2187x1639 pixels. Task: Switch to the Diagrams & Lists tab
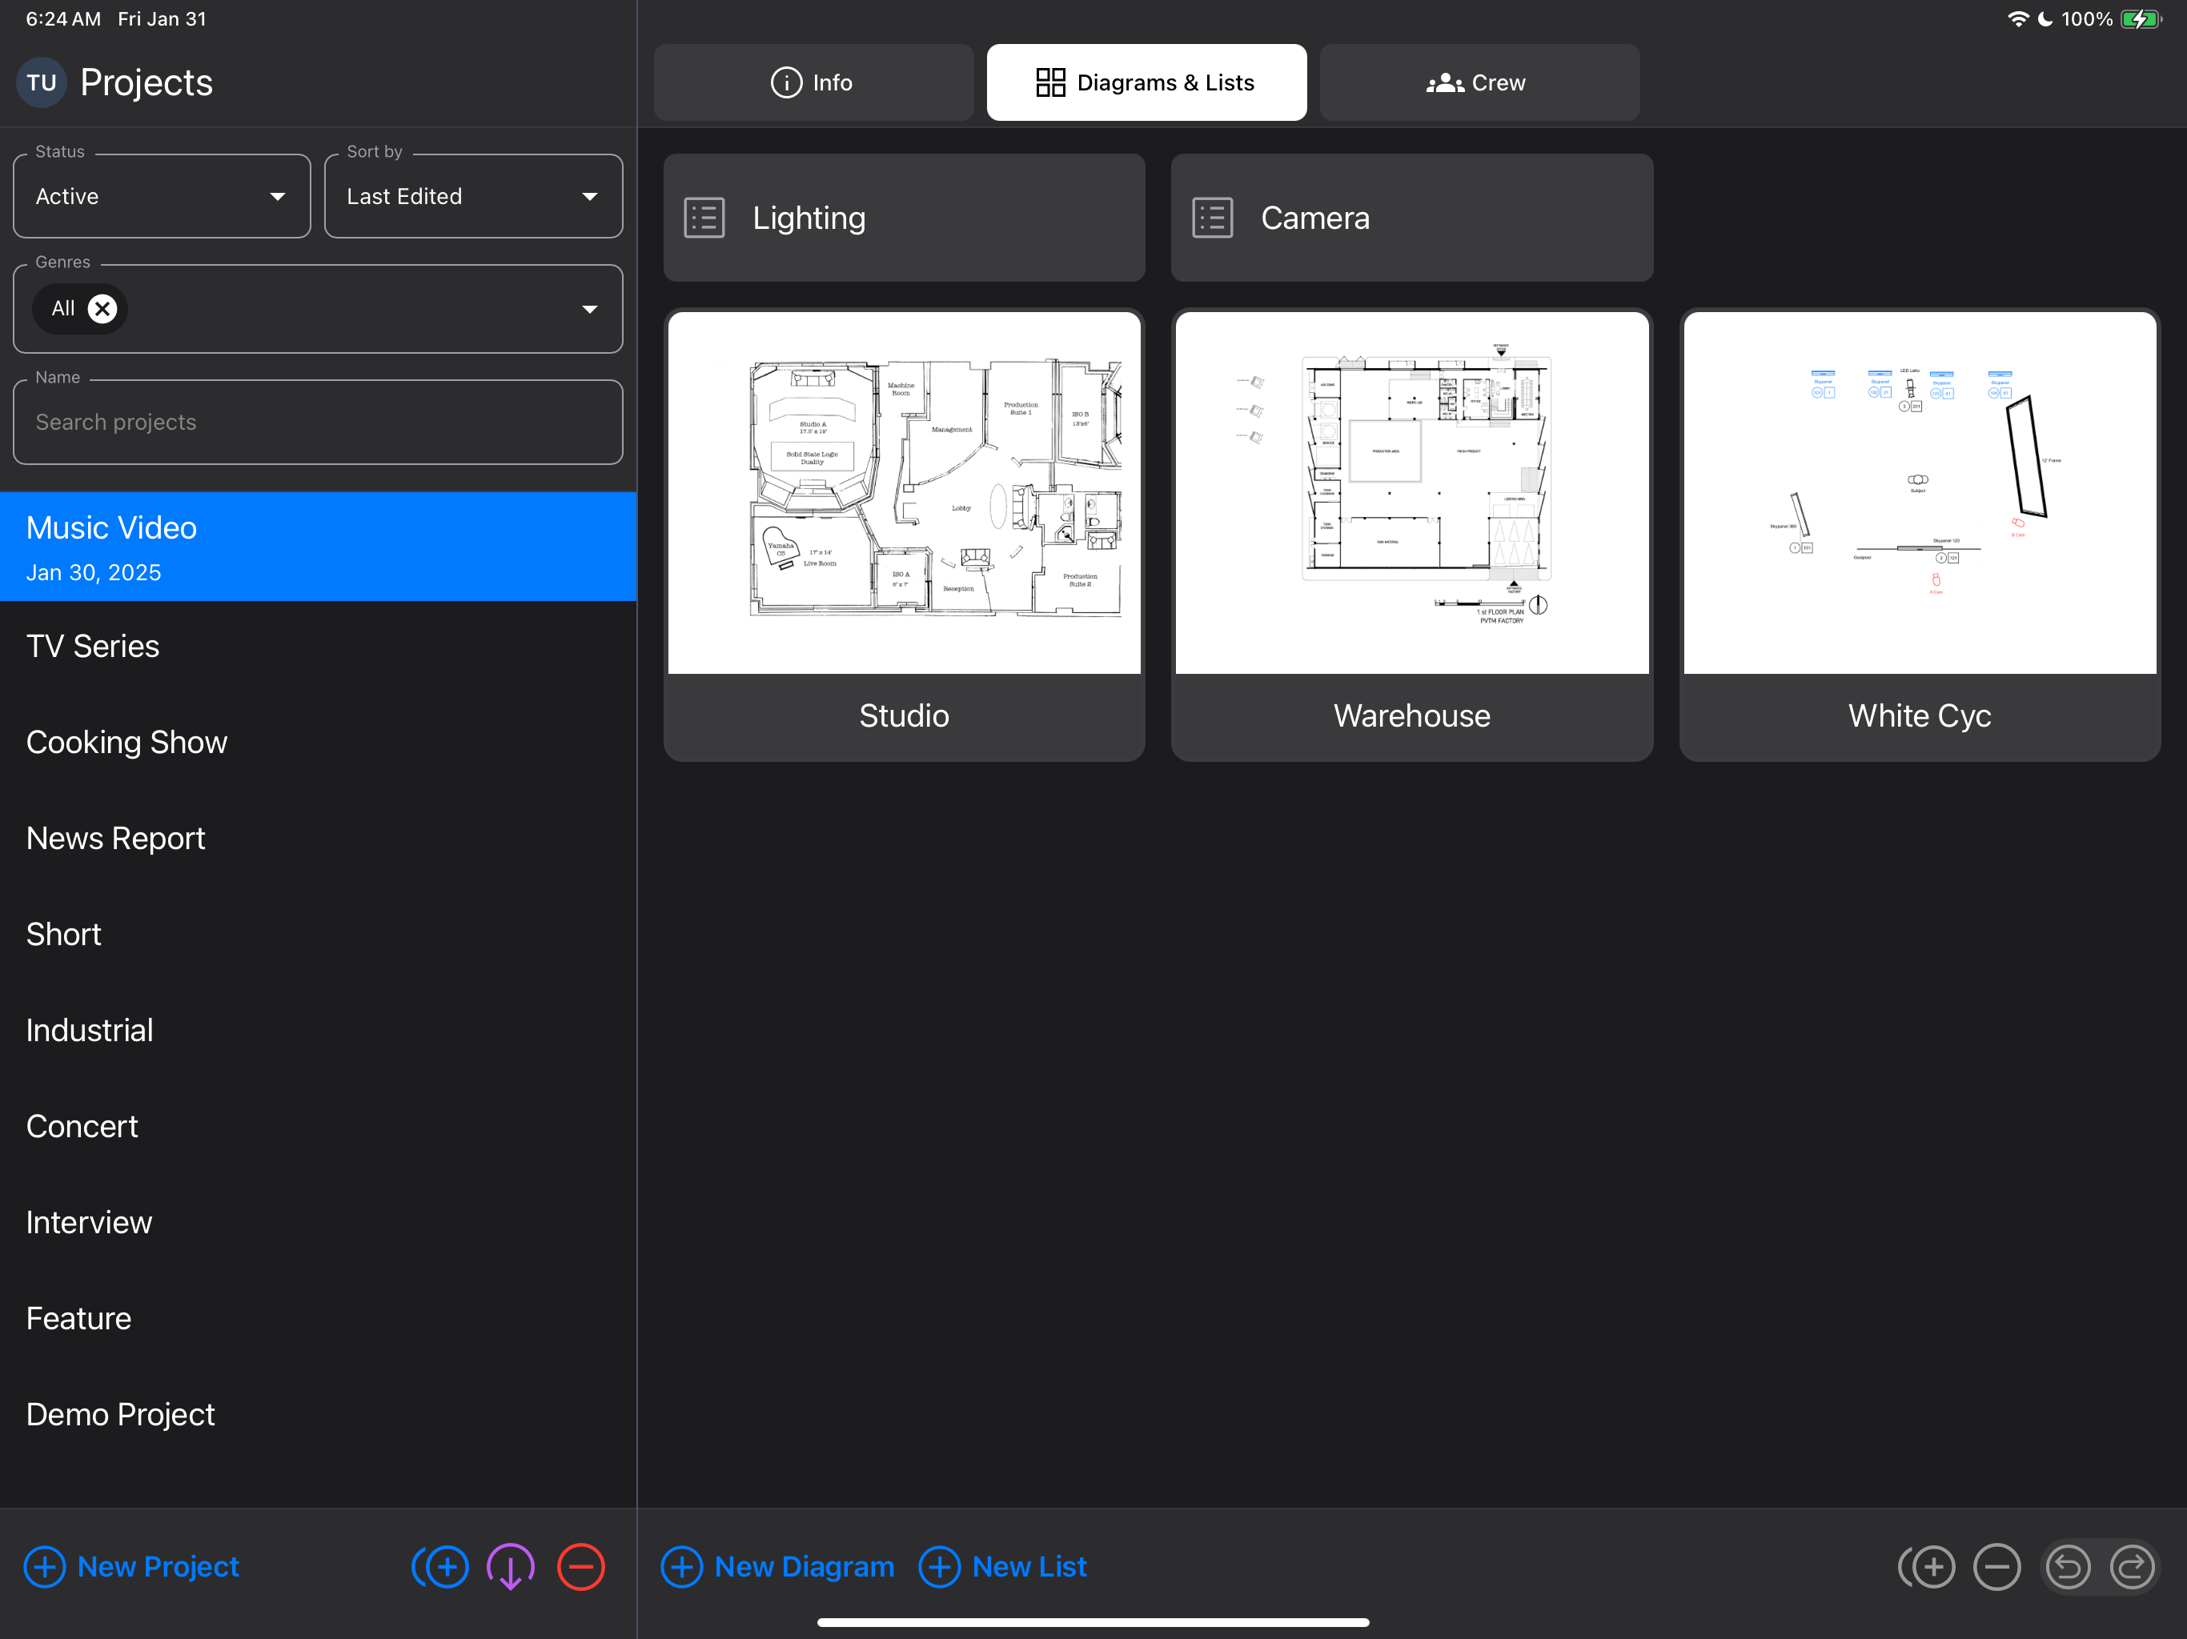coord(1147,83)
